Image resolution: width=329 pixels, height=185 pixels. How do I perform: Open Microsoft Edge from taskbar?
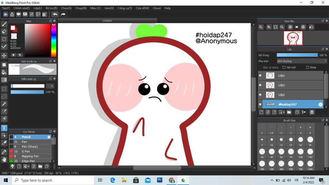click(x=112, y=180)
